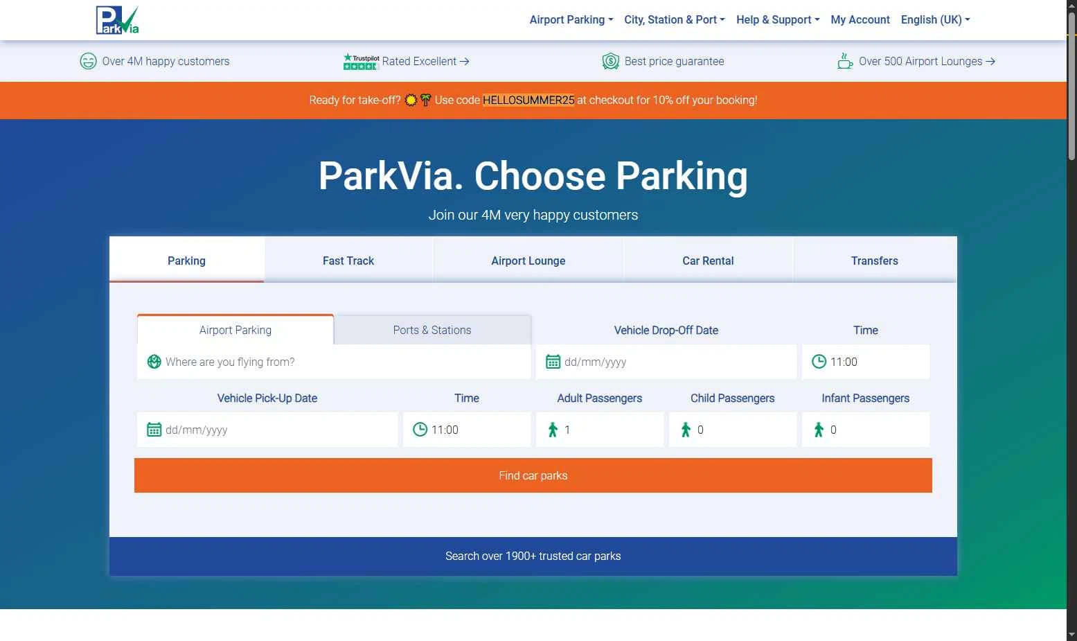Click the airport lounges coffee cup icon
1077x641 pixels.
pyautogui.click(x=845, y=61)
